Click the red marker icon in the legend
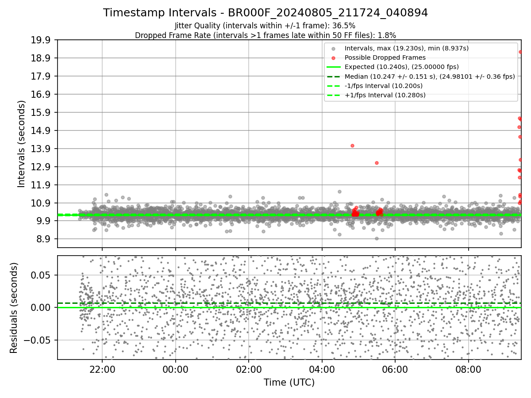This screenshot has width=531, height=398. click(x=334, y=58)
